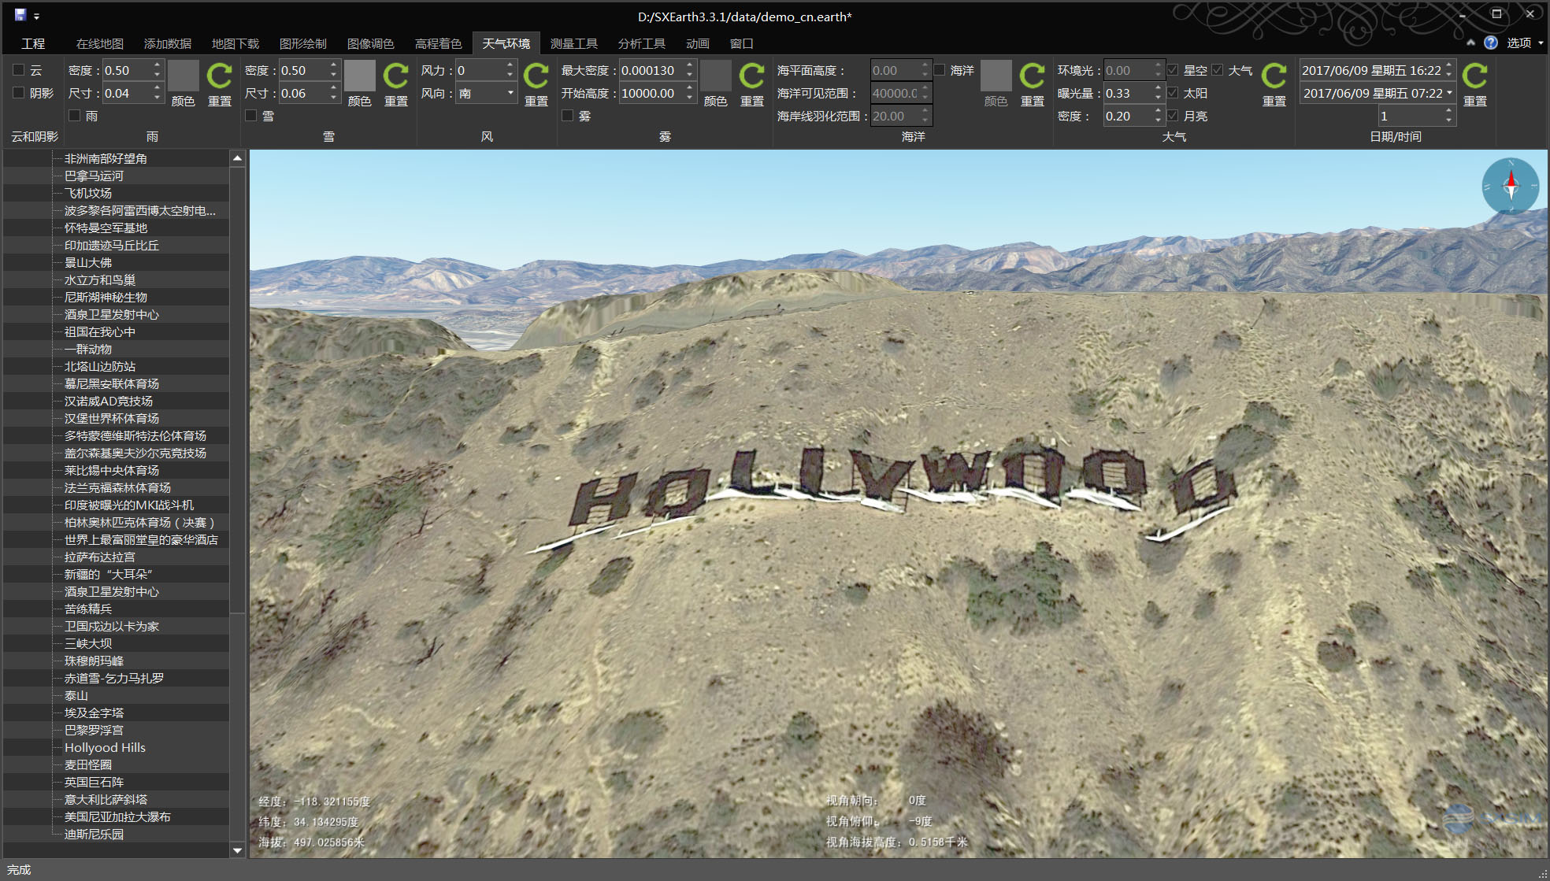Click the save icon in title bar
This screenshot has width=1550, height=881.
pyautogui.click(x=20, y=15)
